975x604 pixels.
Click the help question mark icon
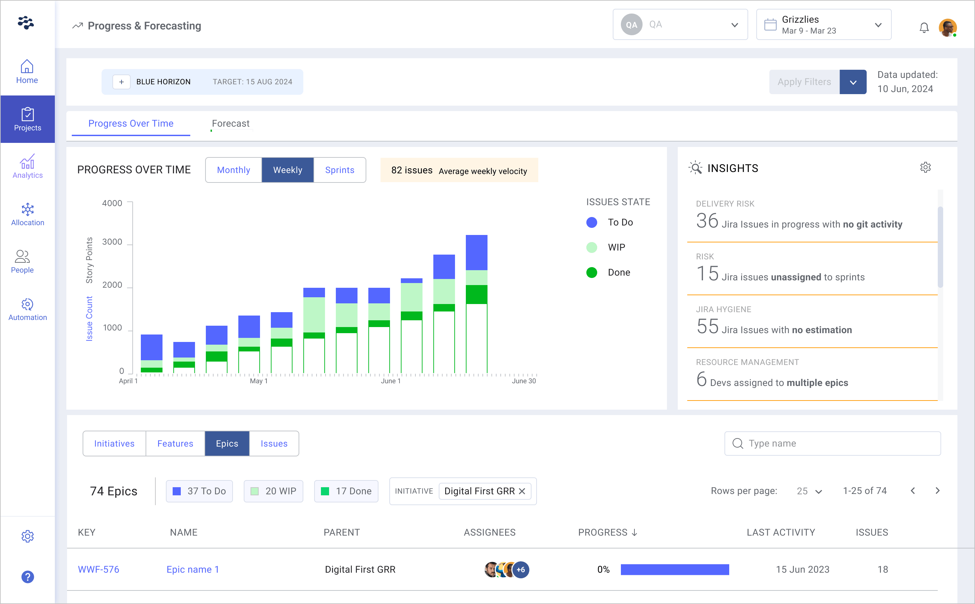click(27, 577)
